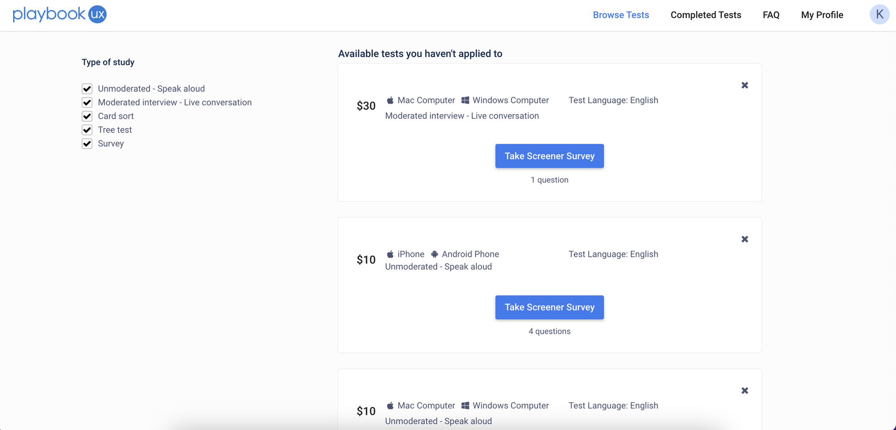Uncheck the Unmoderated - Speak aloud filter
This screenshot has width=896, height=430.
(x=87, y=89)
